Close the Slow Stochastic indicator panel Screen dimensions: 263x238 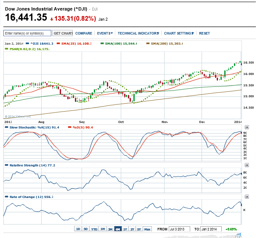click(x=247, y=127)
